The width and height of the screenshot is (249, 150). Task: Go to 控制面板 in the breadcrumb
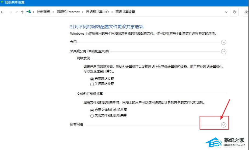(43, 12)
